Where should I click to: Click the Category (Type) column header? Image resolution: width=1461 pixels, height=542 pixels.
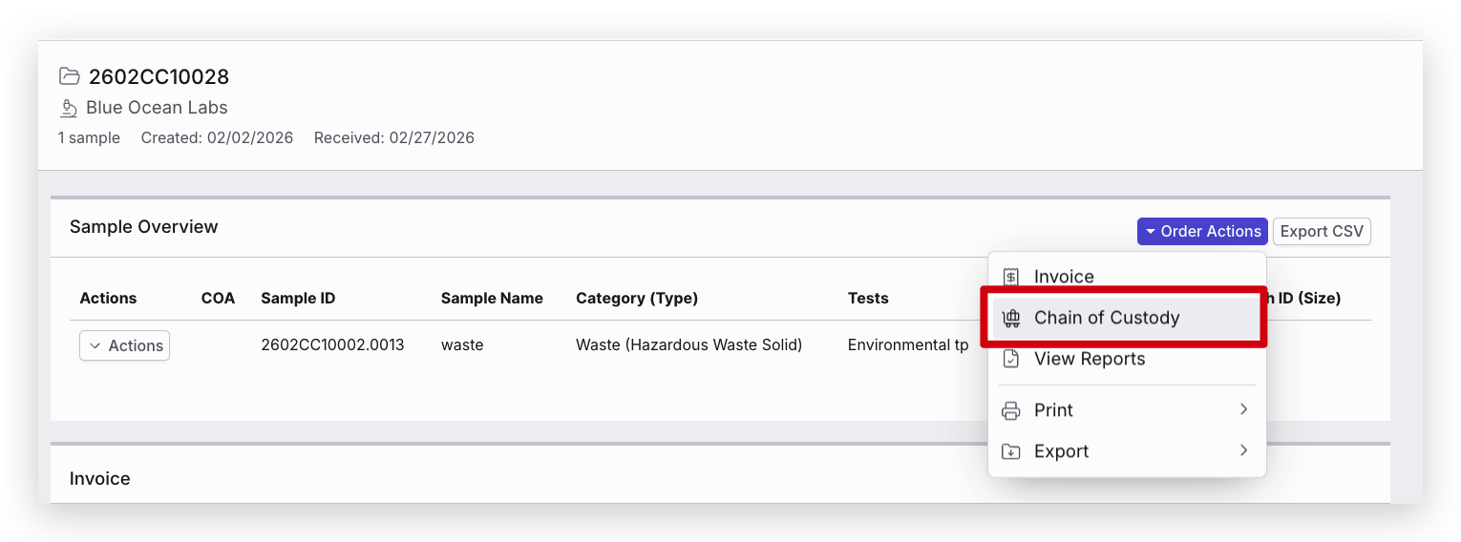637,298
